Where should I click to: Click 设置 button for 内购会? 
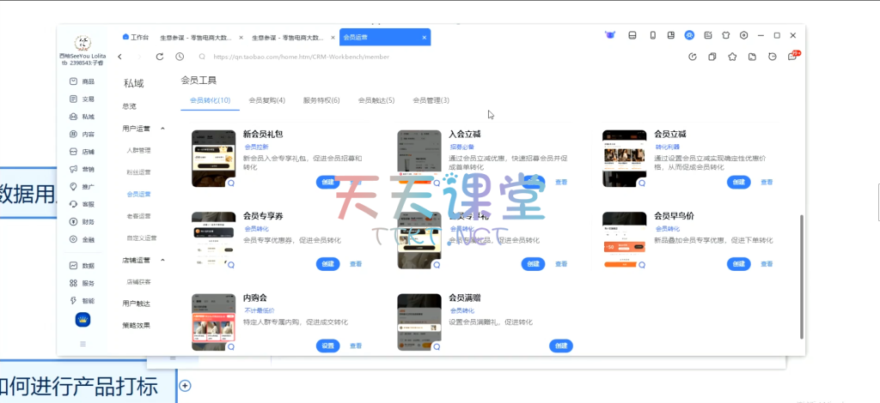point(327,346)
